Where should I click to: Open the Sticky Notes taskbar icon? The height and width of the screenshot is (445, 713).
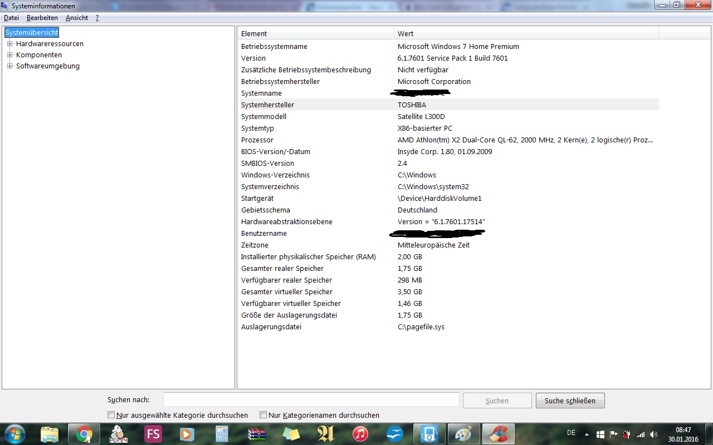pos(291,434)
